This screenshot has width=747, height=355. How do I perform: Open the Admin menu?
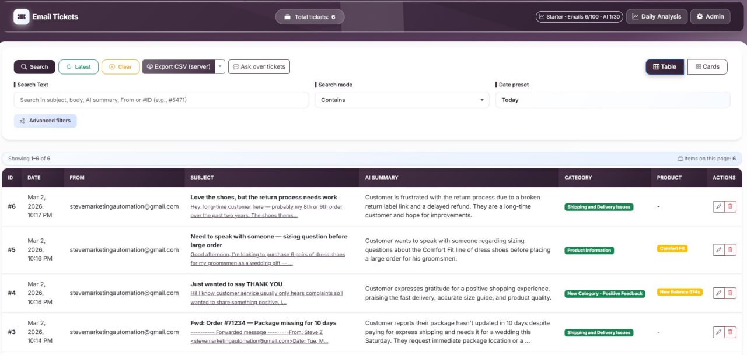click(710, 17)
